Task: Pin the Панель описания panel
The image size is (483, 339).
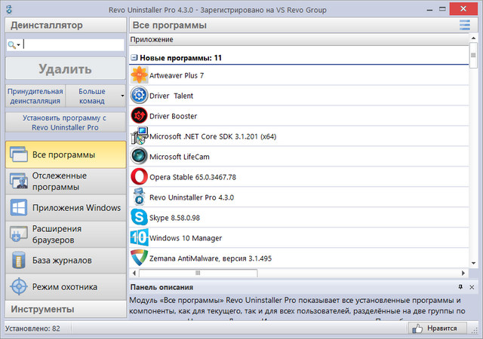Action: (460, 288)
